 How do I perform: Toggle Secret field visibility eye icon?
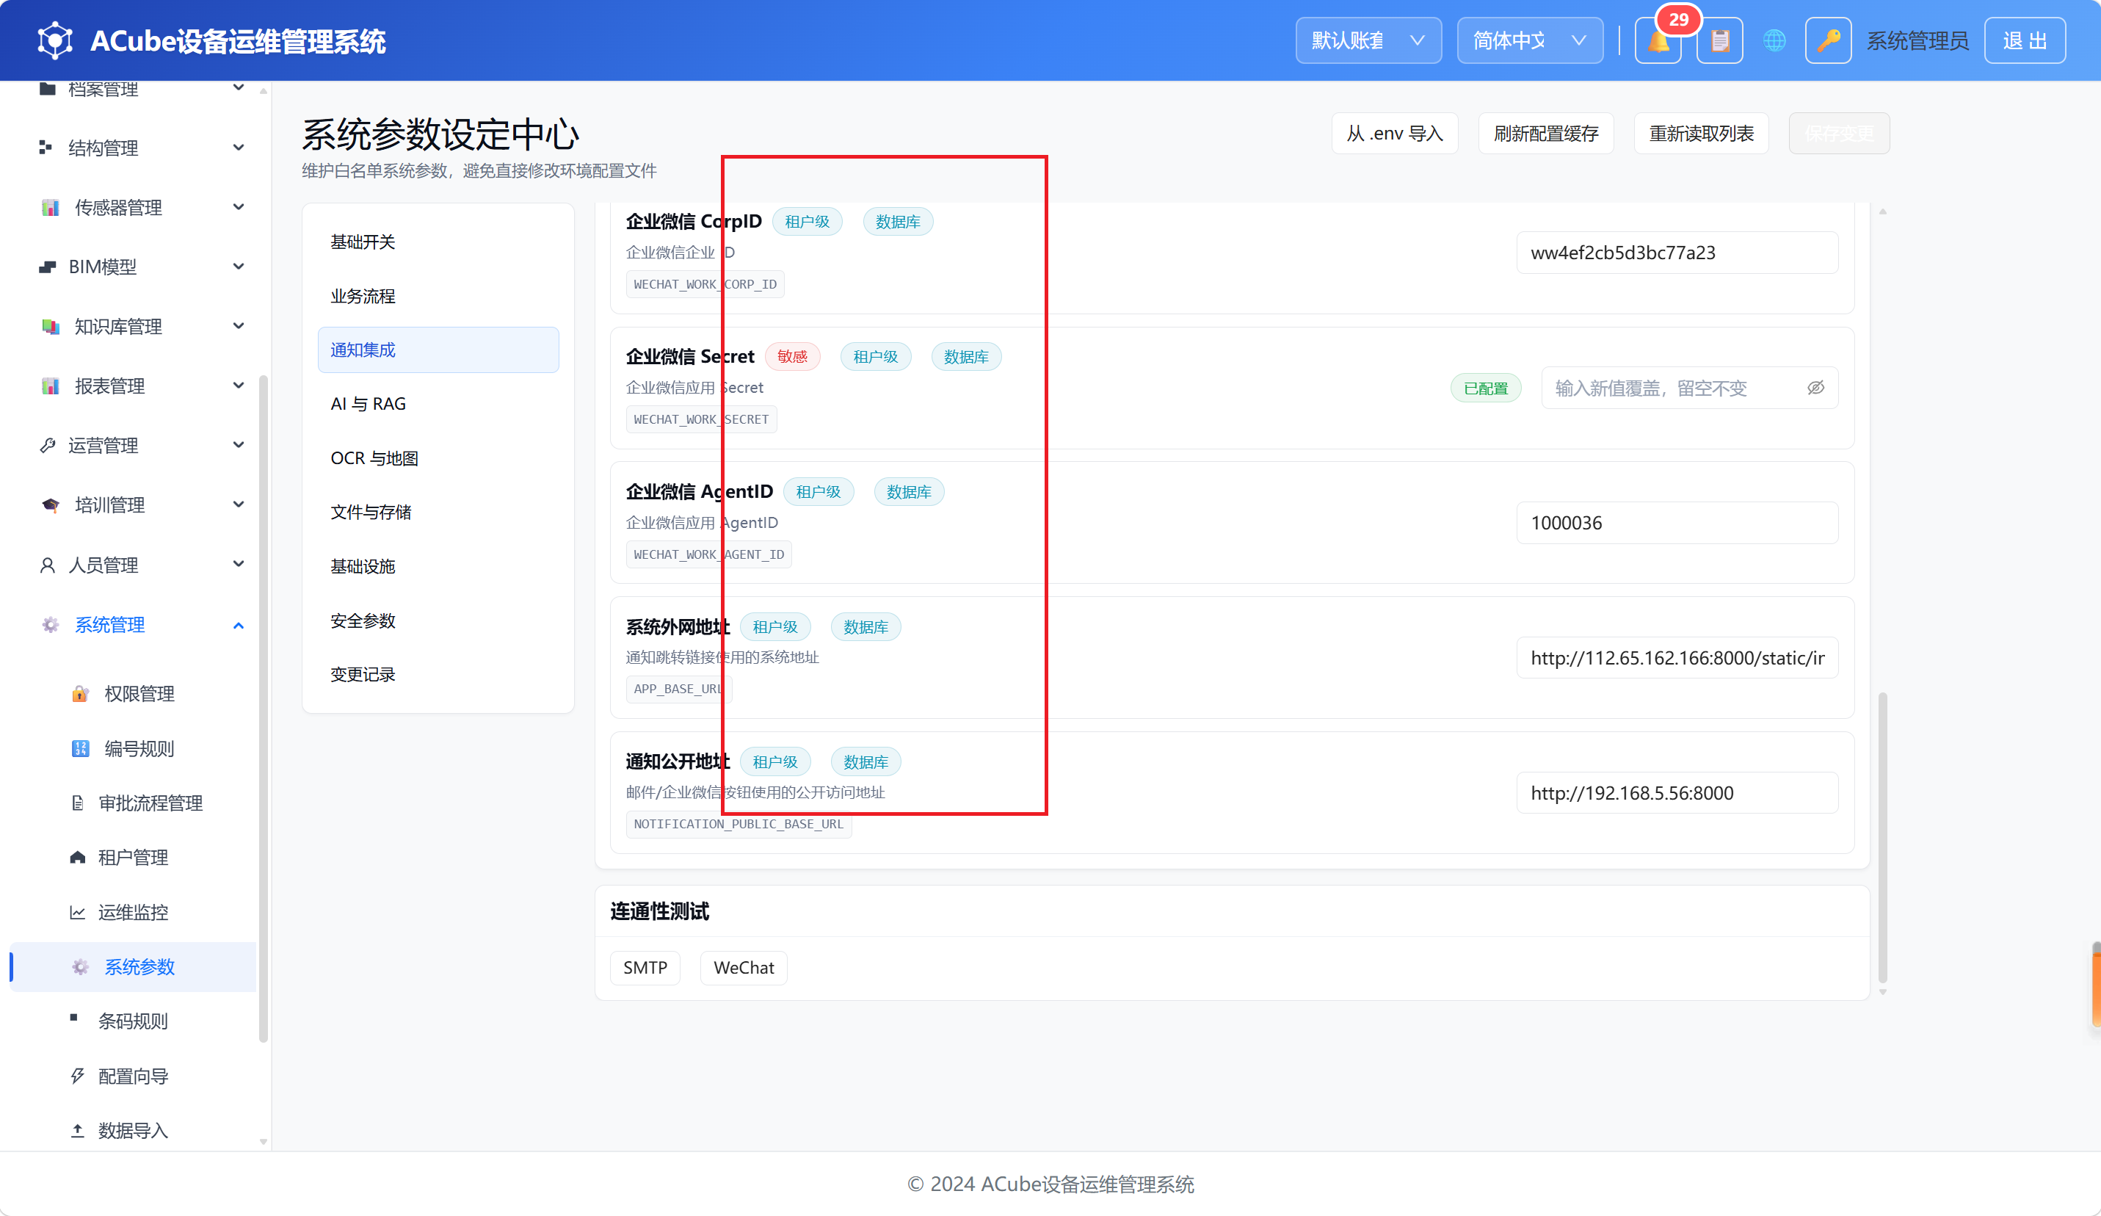(x=1815, y=388)
